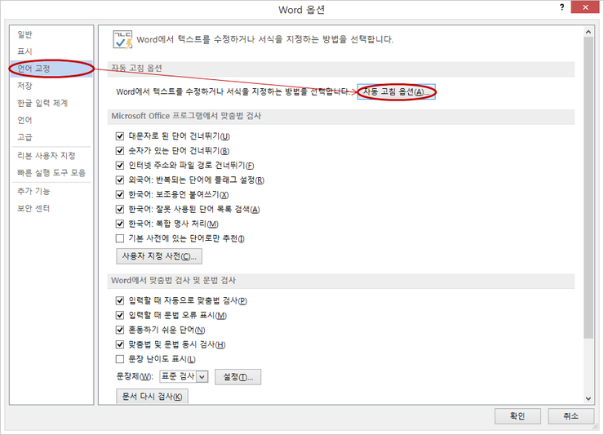Image resolution: width=604 pixels, height=435 pixels.
Task: Toggle 한국어: 잘못 사용된 단어 목록 검색
Action: pyautogui.click(x=120, y=209)
